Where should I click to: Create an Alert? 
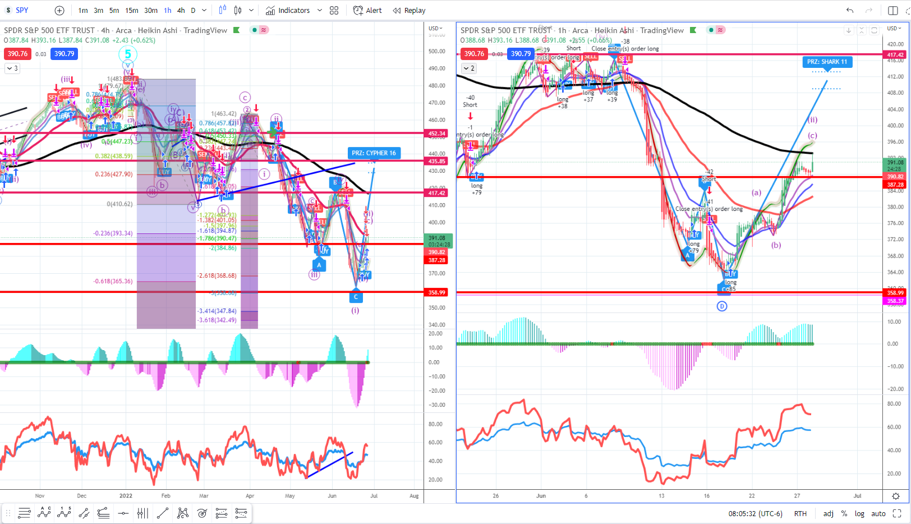[367, 10]
